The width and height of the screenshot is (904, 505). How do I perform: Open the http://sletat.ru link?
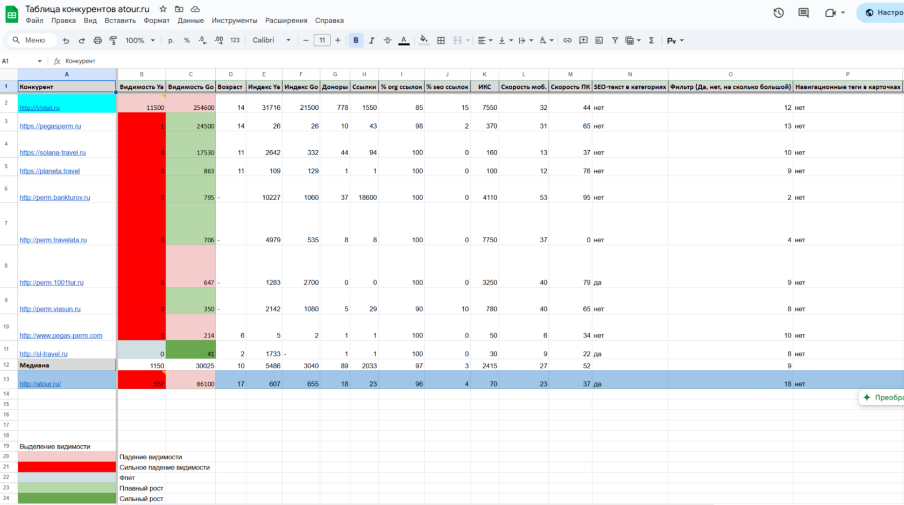(x=40, y=108)
